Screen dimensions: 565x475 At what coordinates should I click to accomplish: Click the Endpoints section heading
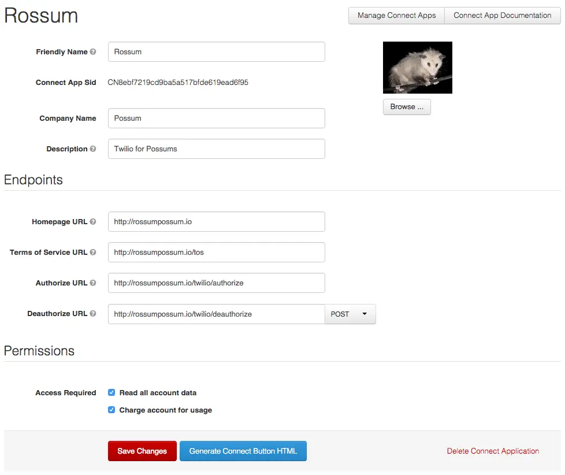(33, 180)
